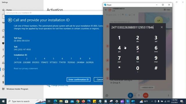186x104 pixels.
Task: Select the Activation checkmark icon in sidebar
Action: coord(3,69)
